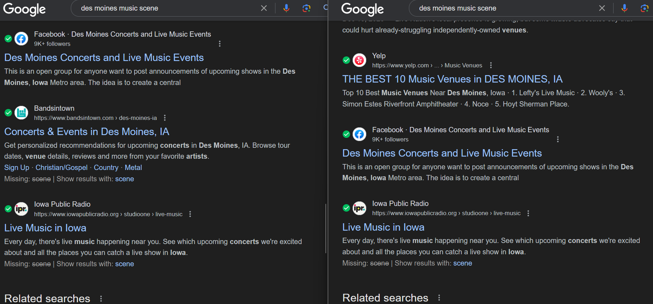Click the Sign Up link under Bandsintown
653x304 pixels.
point(17,168)
